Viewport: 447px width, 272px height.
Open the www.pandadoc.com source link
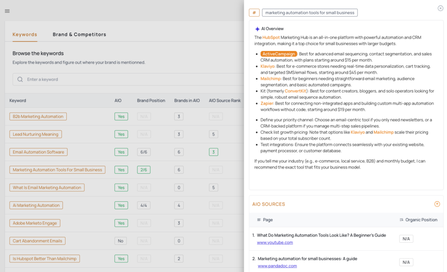click(x=277, y=266)
